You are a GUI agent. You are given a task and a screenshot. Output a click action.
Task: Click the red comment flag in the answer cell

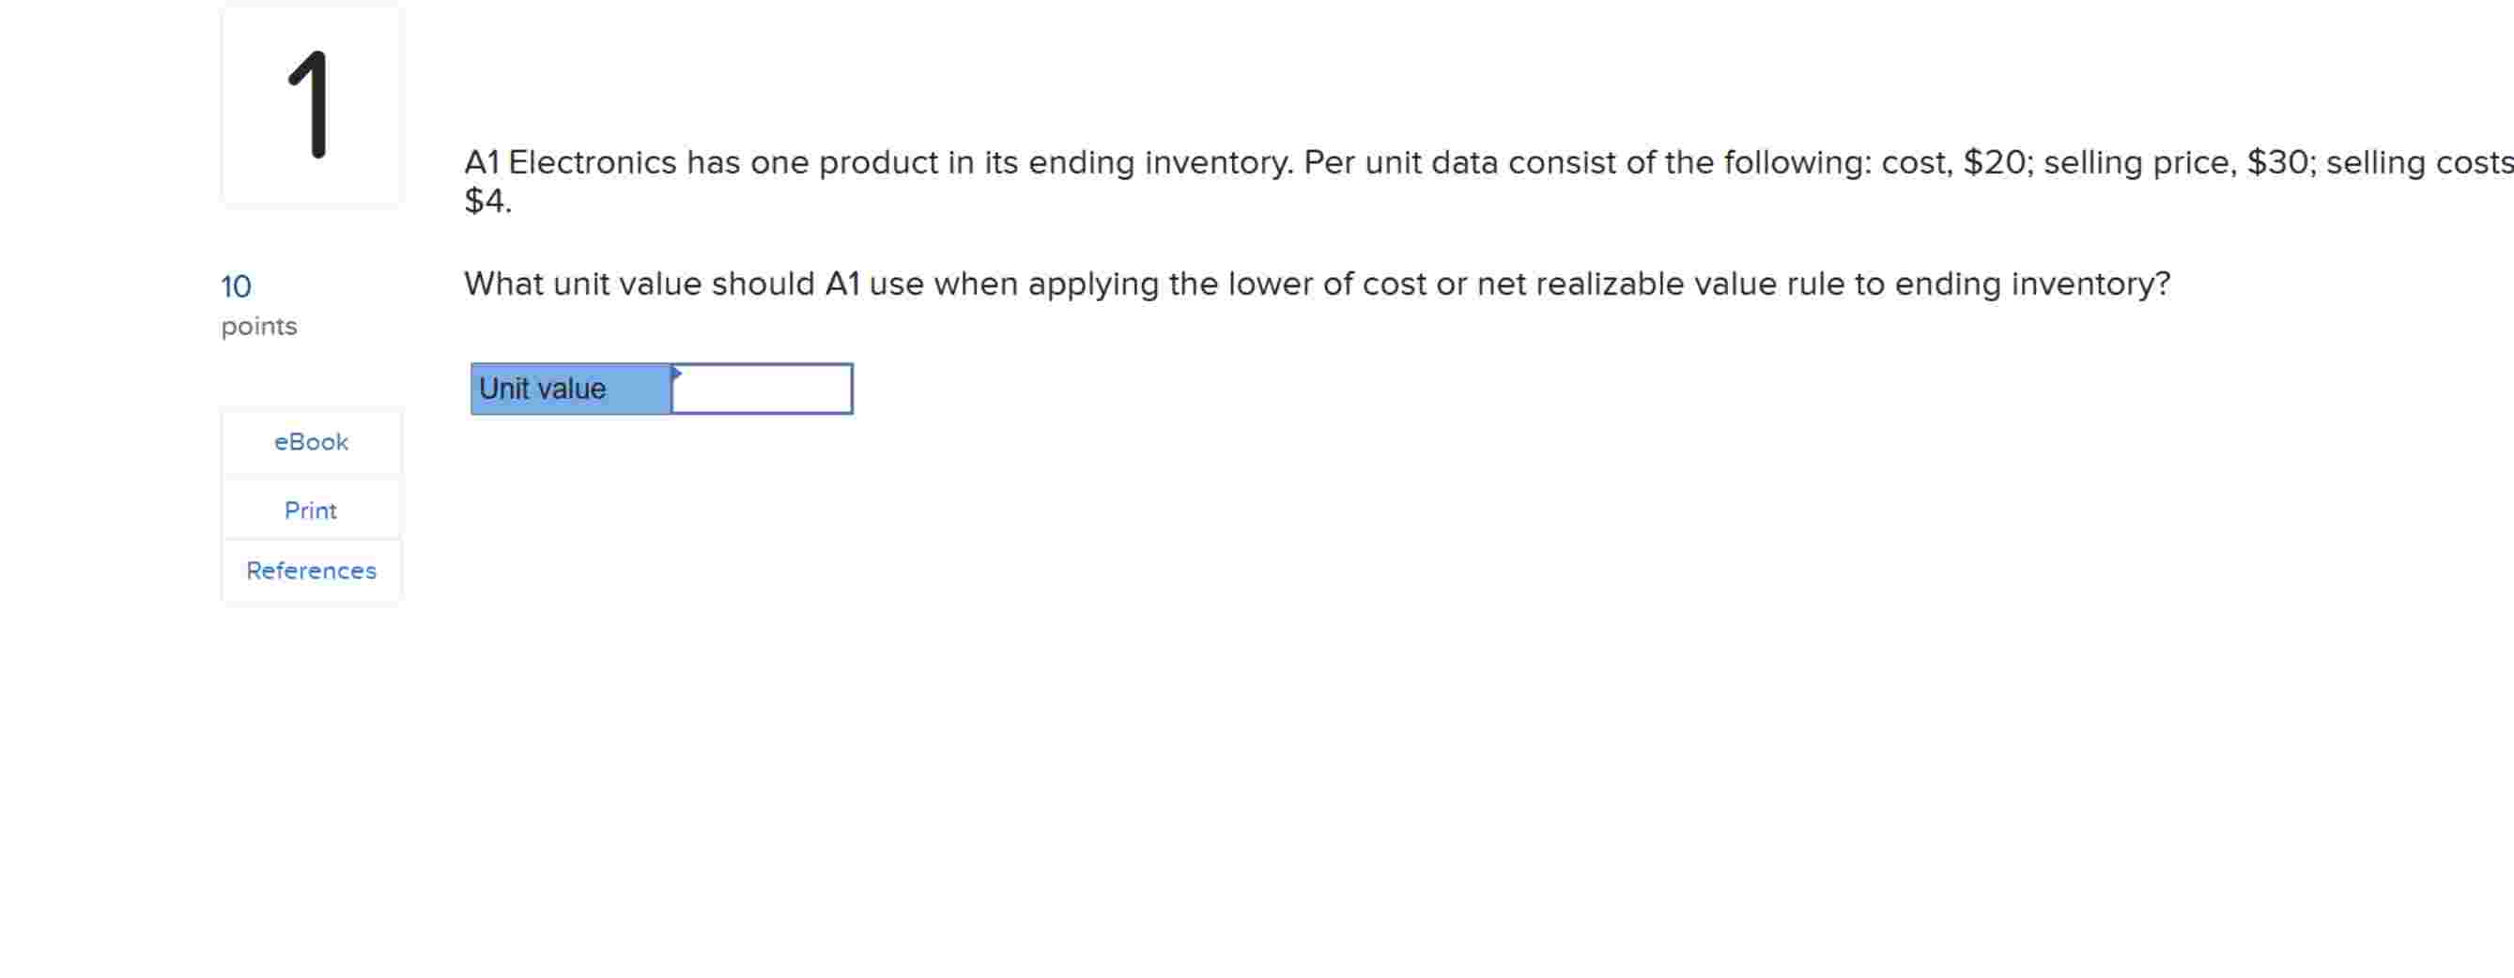(675, 374)
